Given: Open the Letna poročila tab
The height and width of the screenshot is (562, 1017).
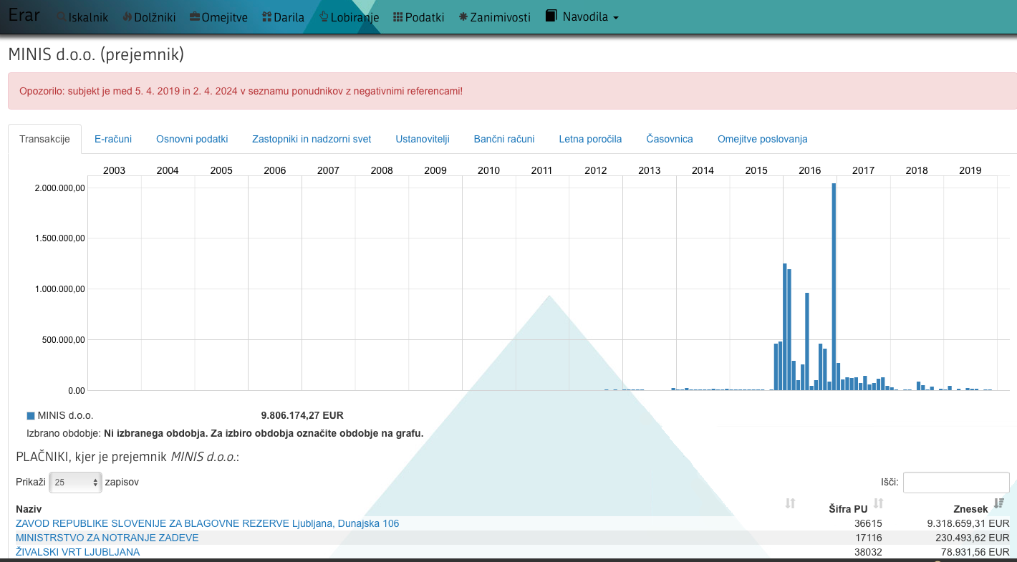Looking at the screenshot, I should [590, 139].
